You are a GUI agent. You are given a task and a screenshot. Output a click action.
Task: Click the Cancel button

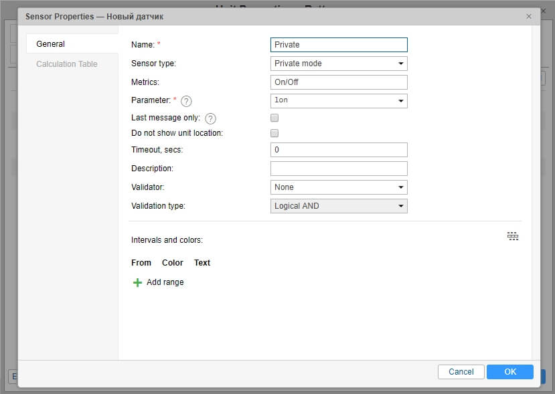coord(461,372)
